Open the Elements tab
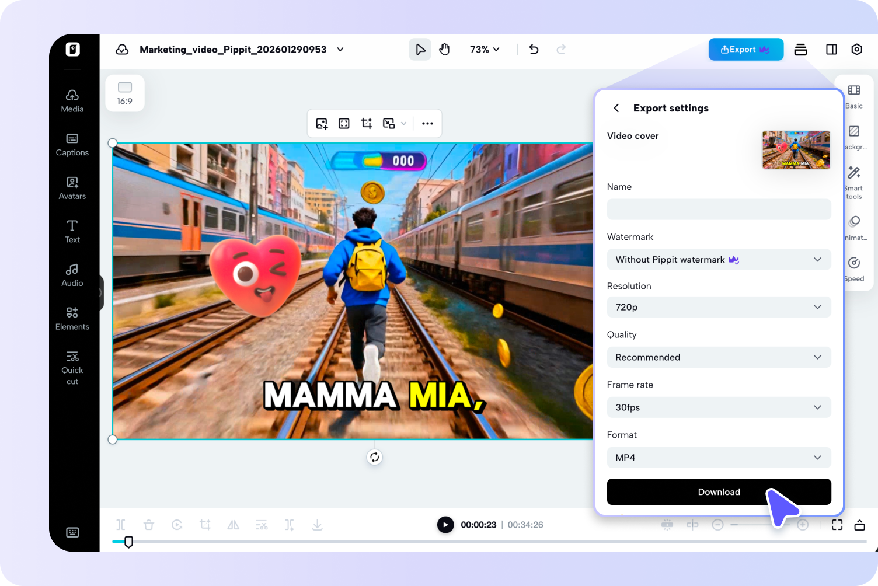The width and height of the screenshot is (878, 586). [x=72, y=319]
